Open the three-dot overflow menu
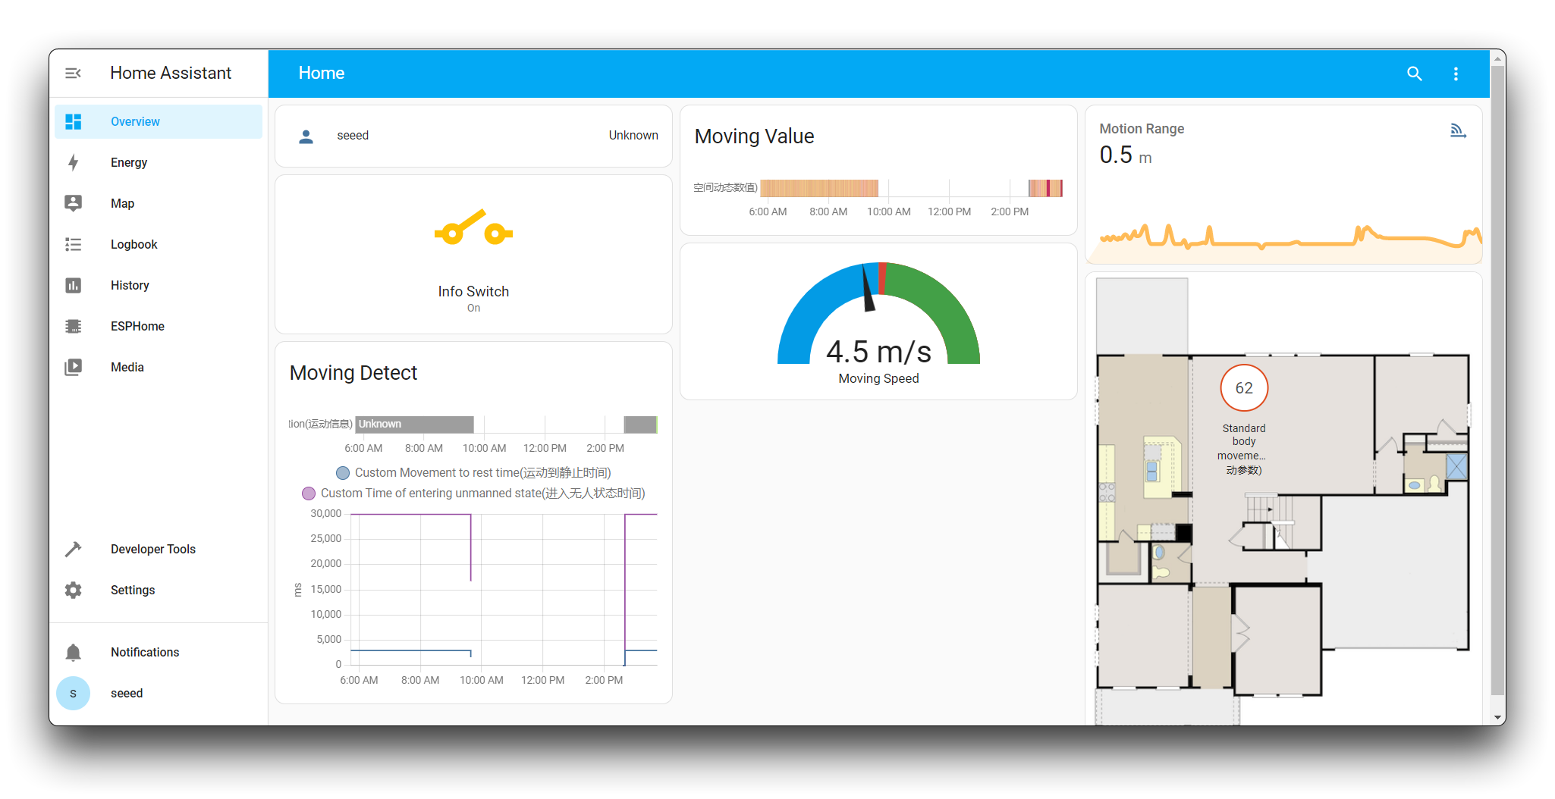This screenshot has width=1555, height=799. [x=1455, y=74]
